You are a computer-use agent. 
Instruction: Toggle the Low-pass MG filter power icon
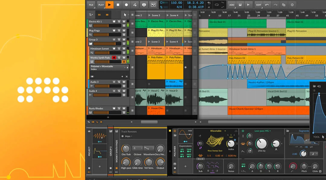tap(243, 131)
